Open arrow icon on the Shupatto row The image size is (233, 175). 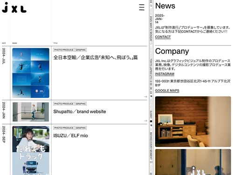[x=145, y=121]
